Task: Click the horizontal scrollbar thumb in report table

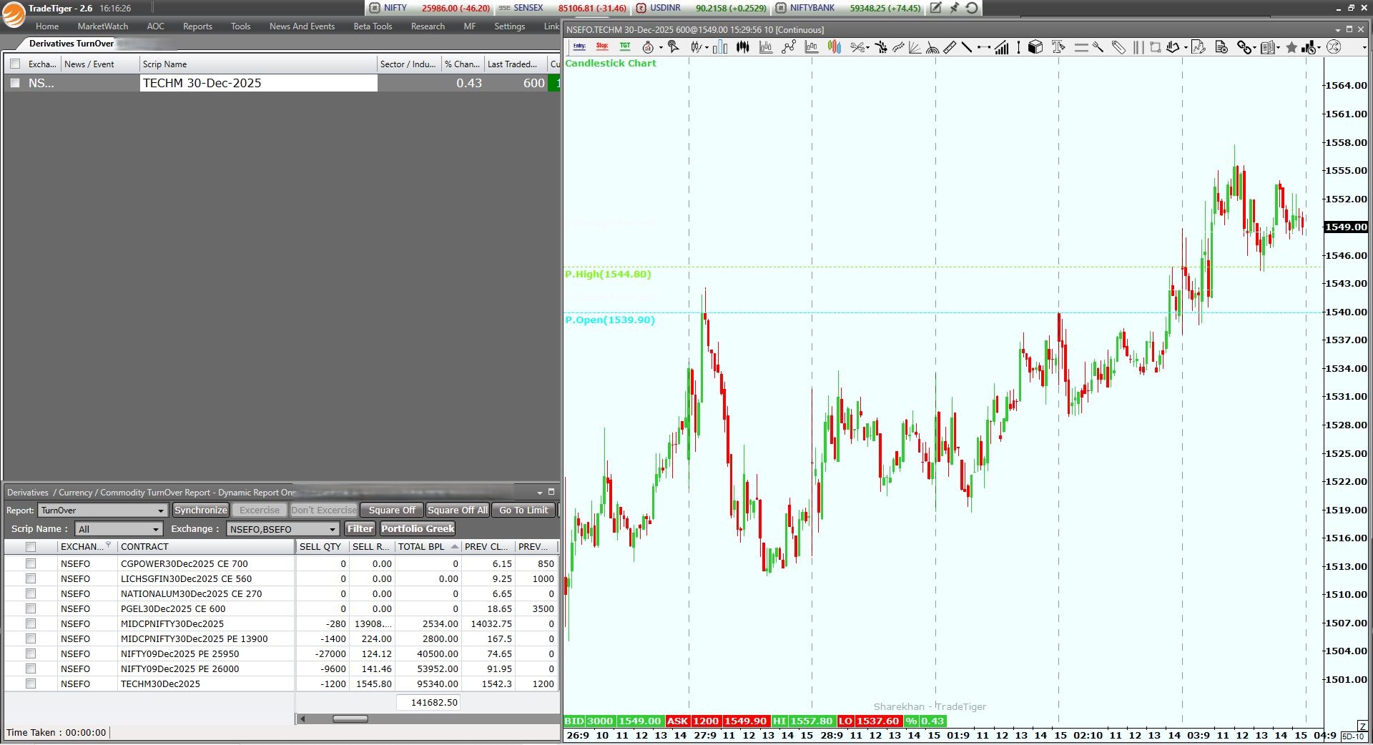Action: (350, 719)
